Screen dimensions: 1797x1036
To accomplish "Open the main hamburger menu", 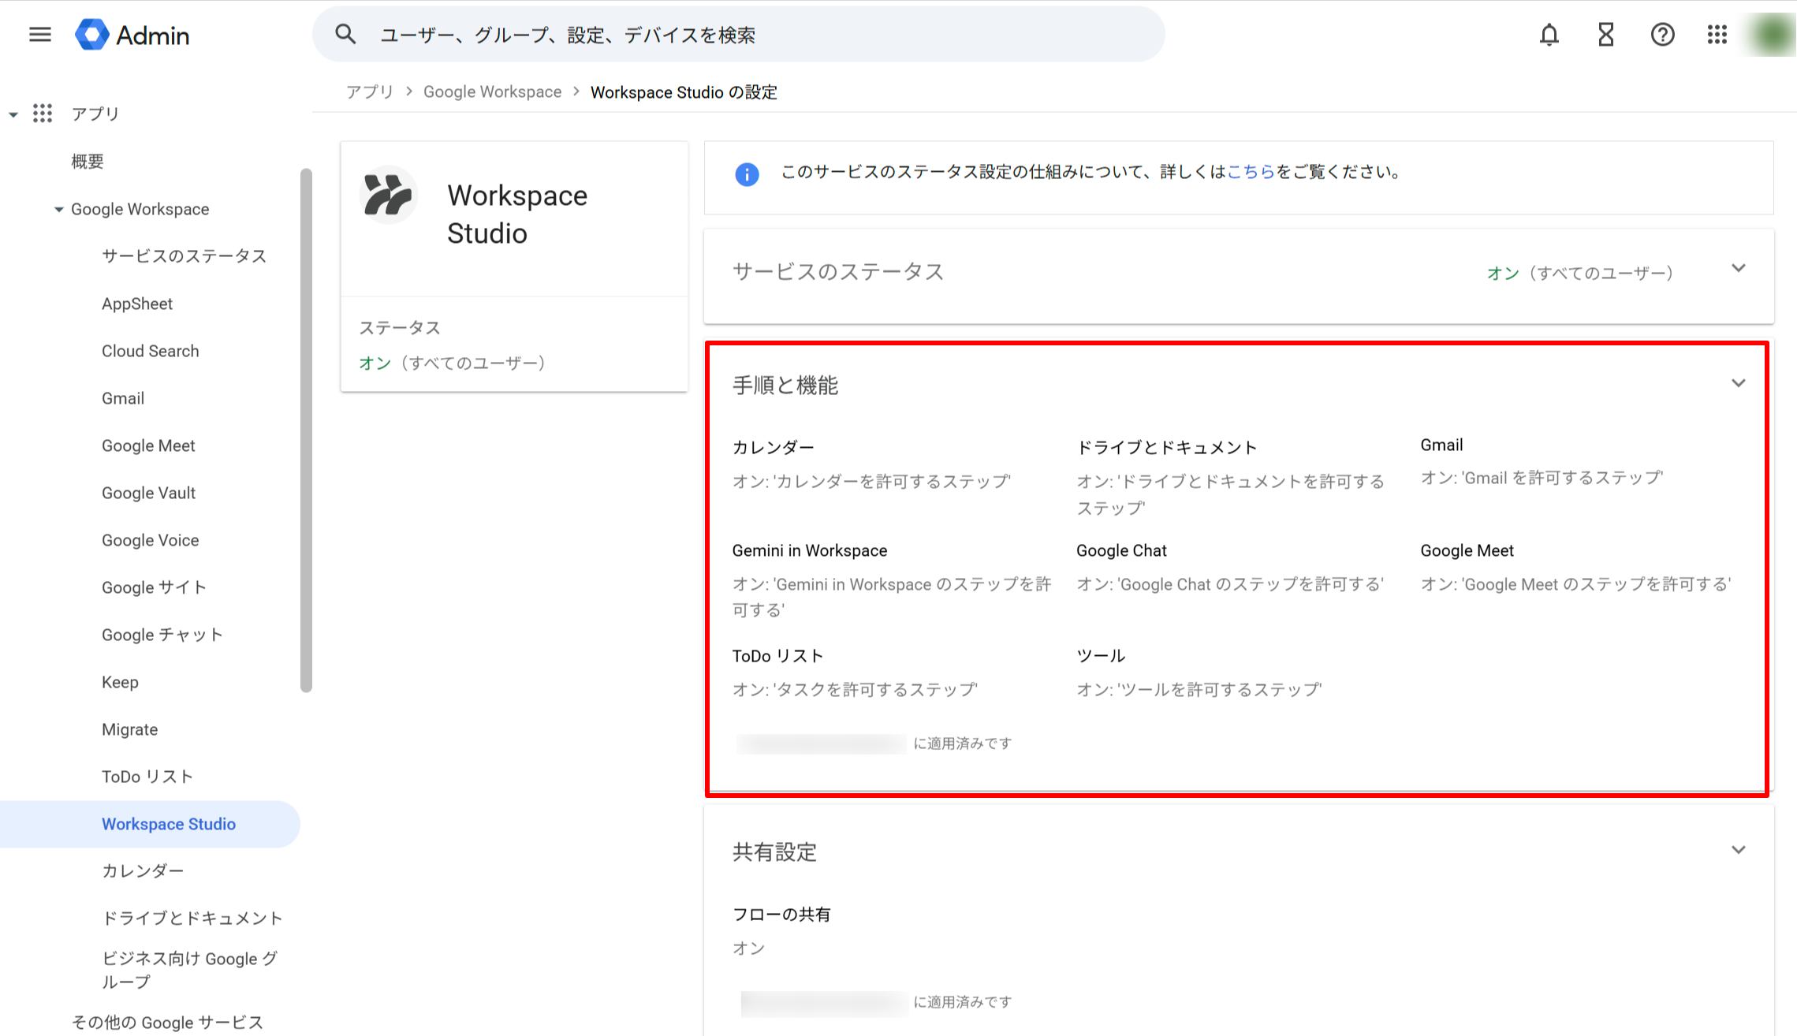I will (x=40, y=35).
